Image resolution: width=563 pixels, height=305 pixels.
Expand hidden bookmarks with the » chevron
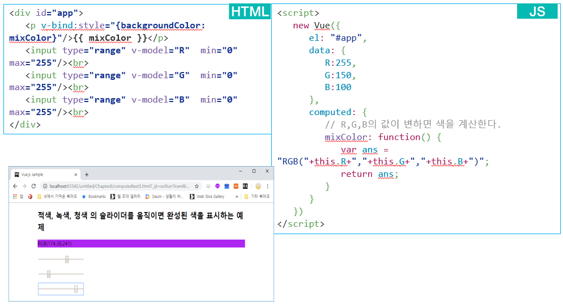point(237,197)
